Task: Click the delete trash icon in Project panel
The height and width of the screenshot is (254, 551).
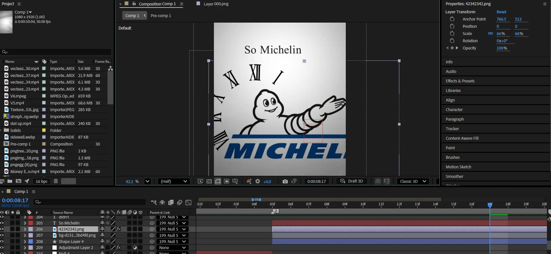Action: pos(56,181)
